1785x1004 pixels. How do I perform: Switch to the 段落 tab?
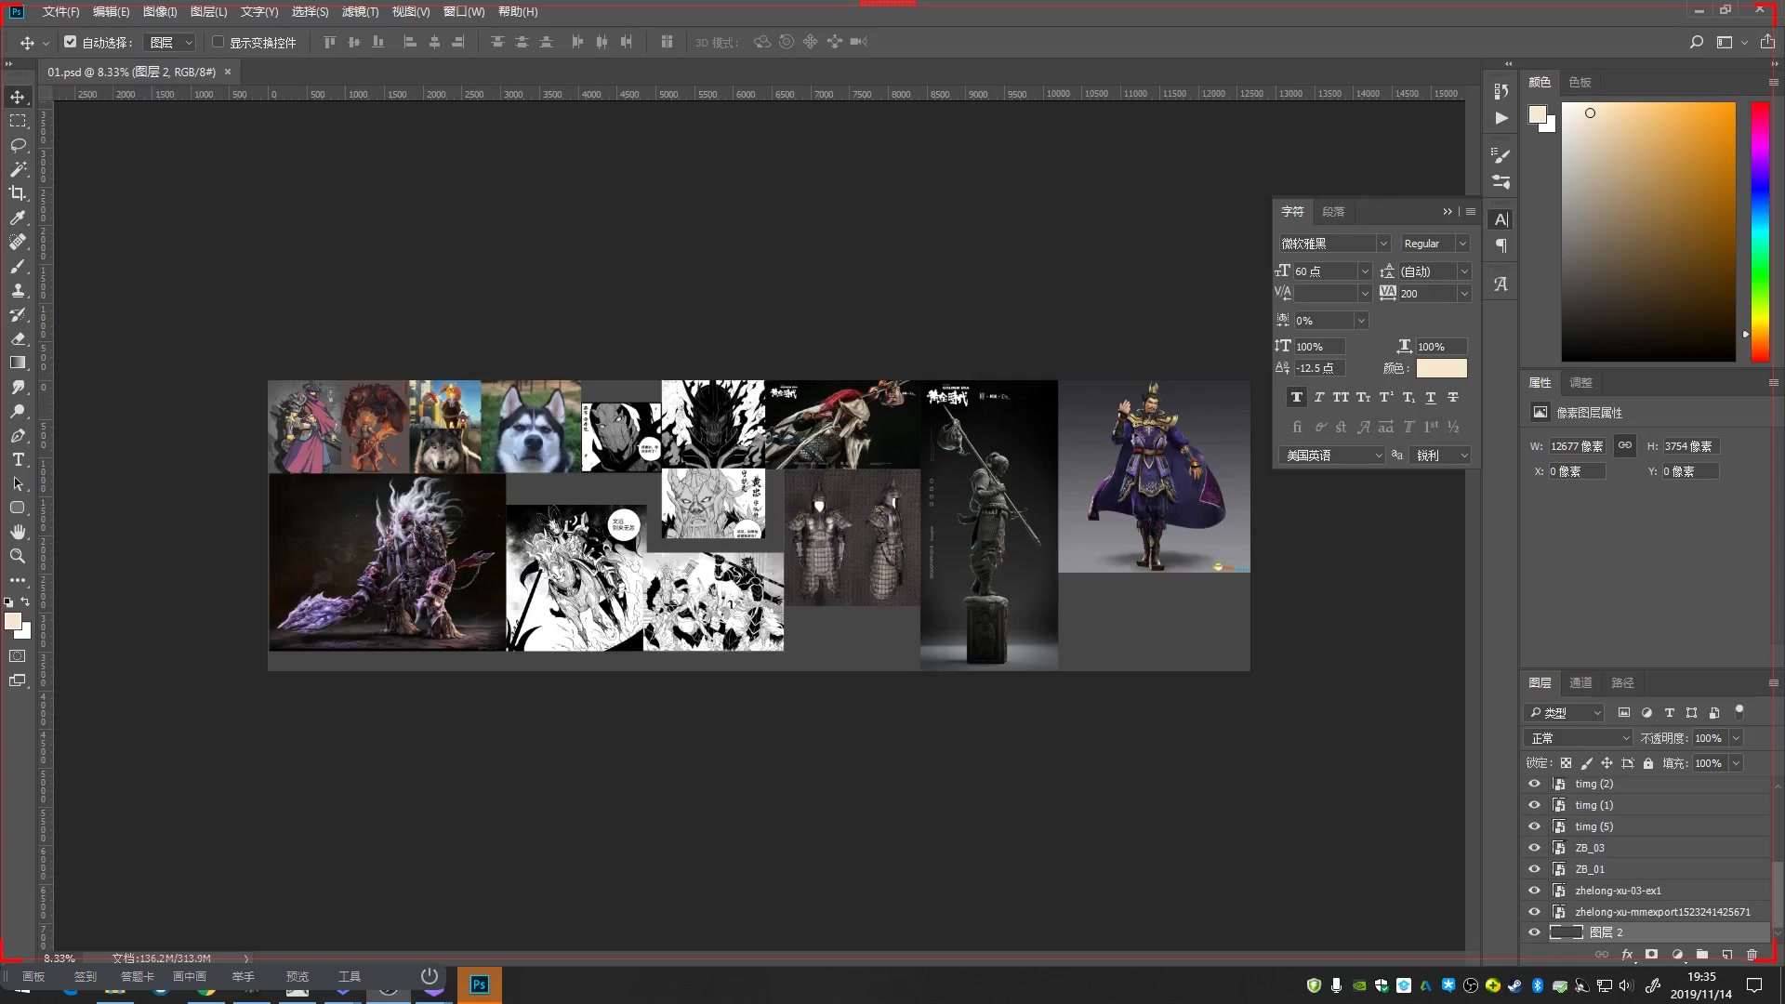1333,212
